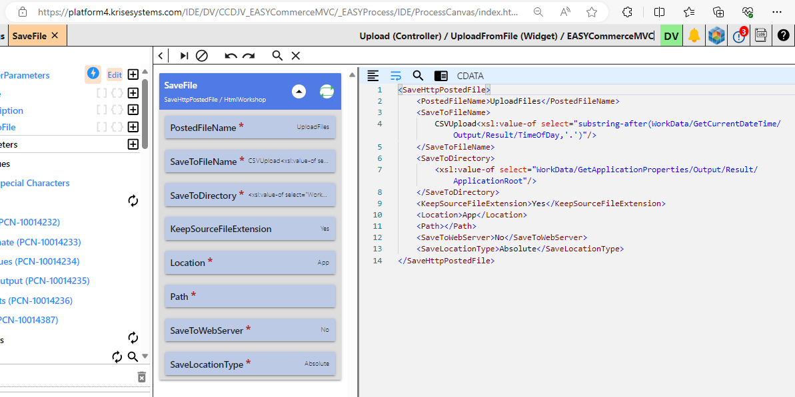This screenshot has width=795, height=397.
Task: Open the PCN-10014235 link
Action: click(45, 281)
